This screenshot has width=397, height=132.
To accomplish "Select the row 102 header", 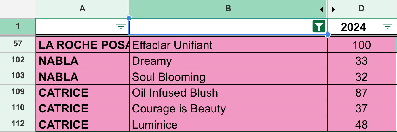I will (18, 60).
